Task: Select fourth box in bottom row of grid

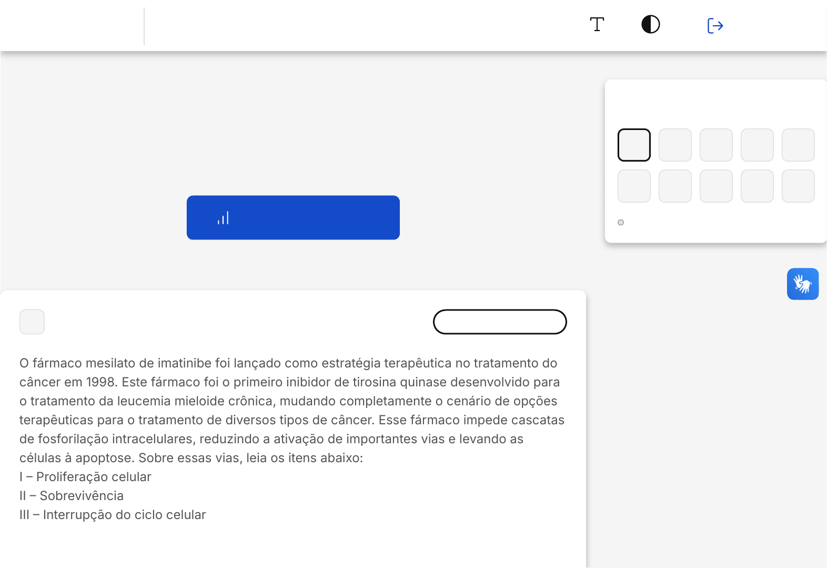Action: tap(757, 186)
